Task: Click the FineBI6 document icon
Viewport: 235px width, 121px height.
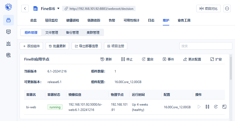Action: point(35,8)
